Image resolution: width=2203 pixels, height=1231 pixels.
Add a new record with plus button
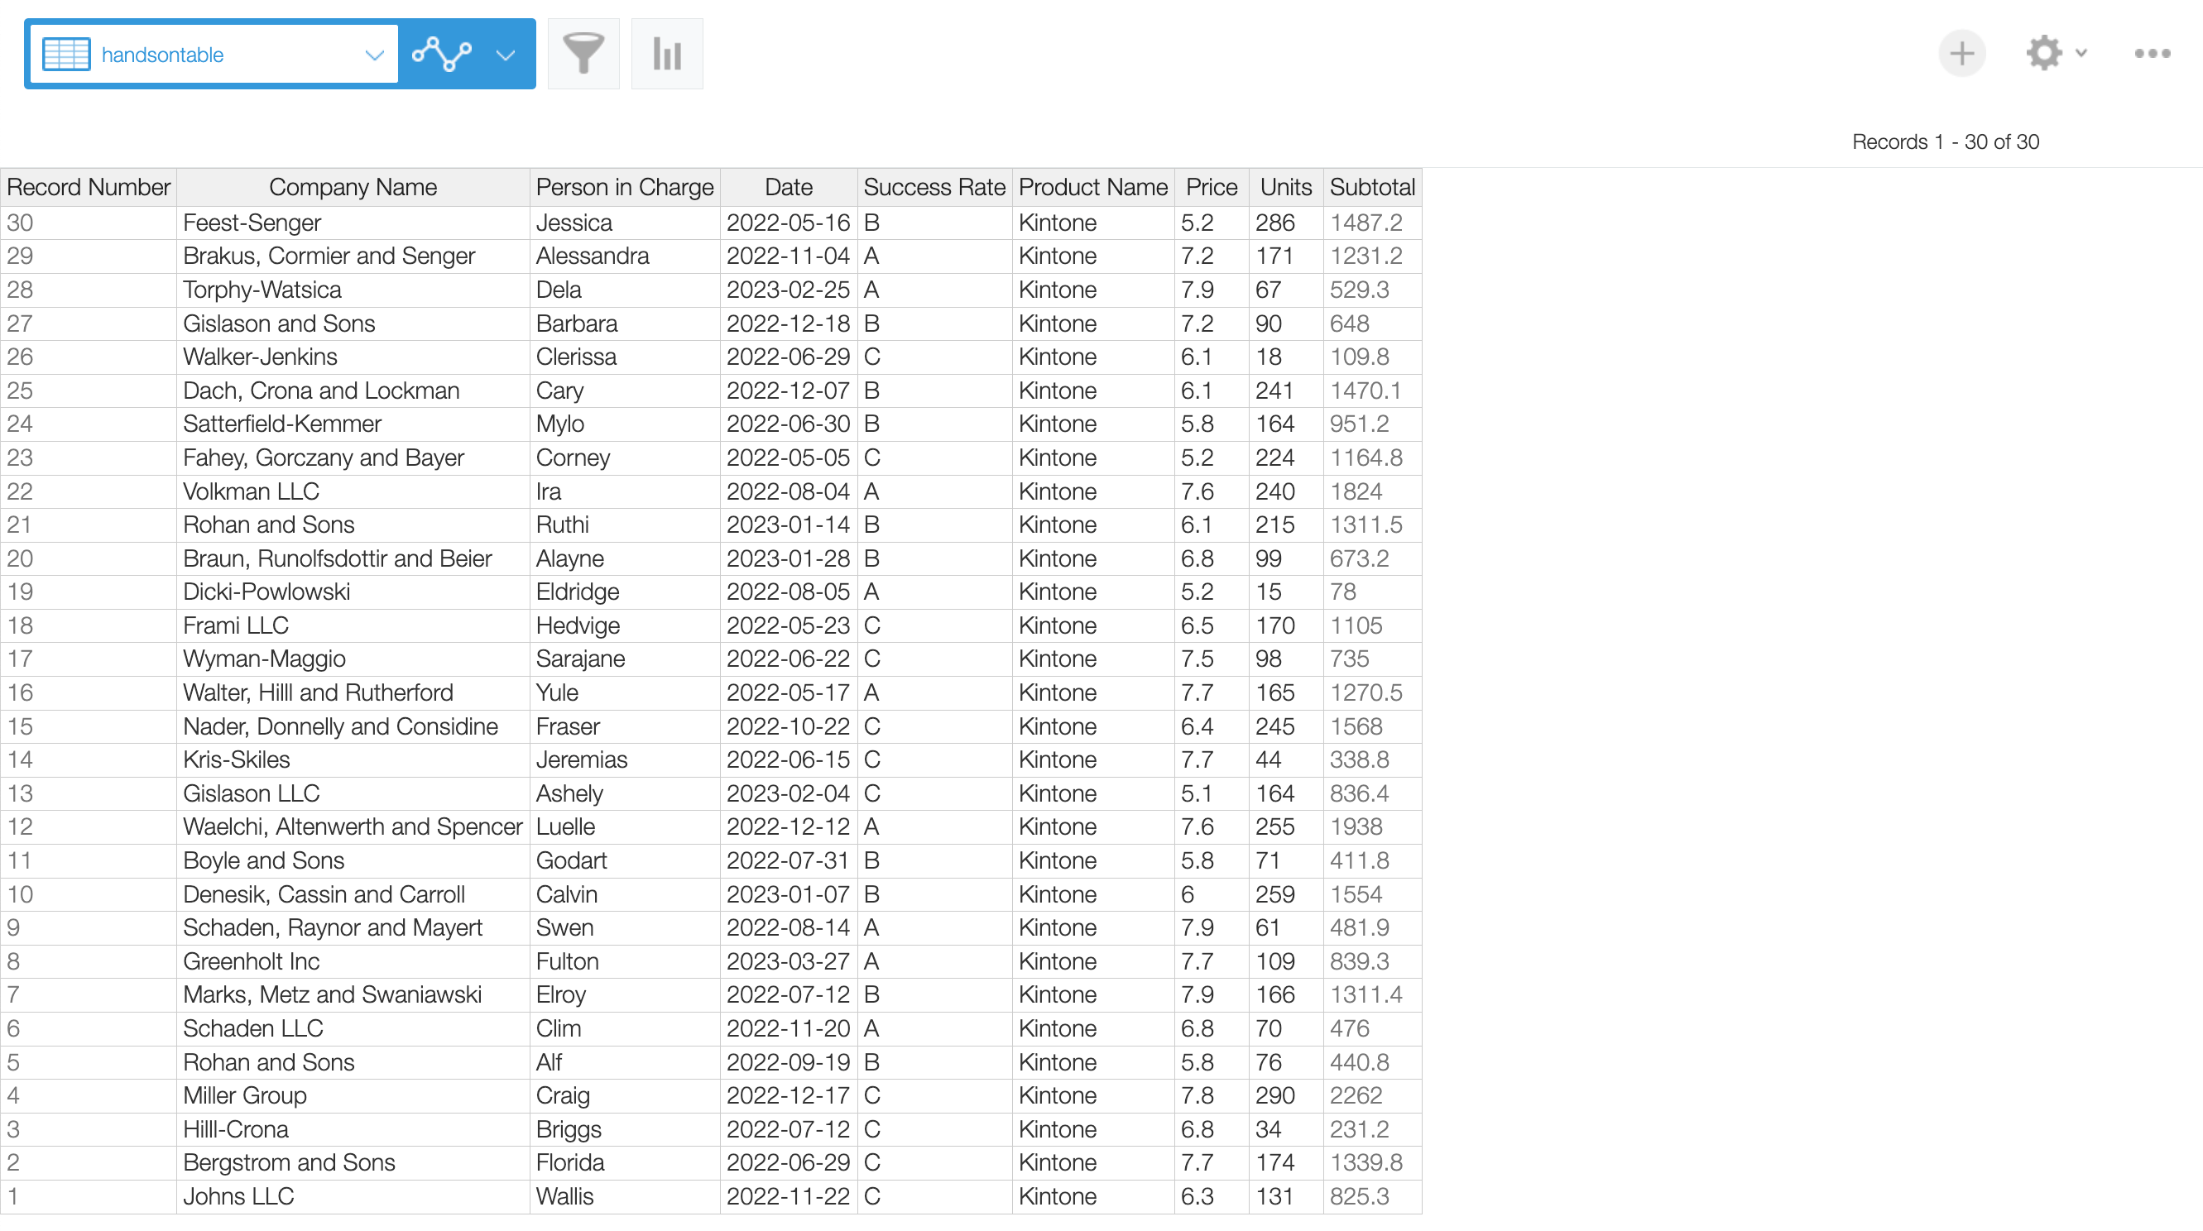(x=1962, y=54)
